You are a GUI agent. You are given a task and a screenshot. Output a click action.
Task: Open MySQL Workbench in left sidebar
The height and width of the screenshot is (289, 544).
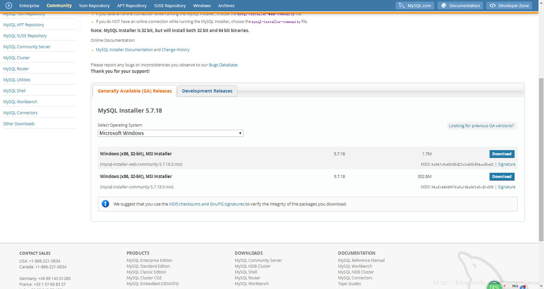coord(20,102)
